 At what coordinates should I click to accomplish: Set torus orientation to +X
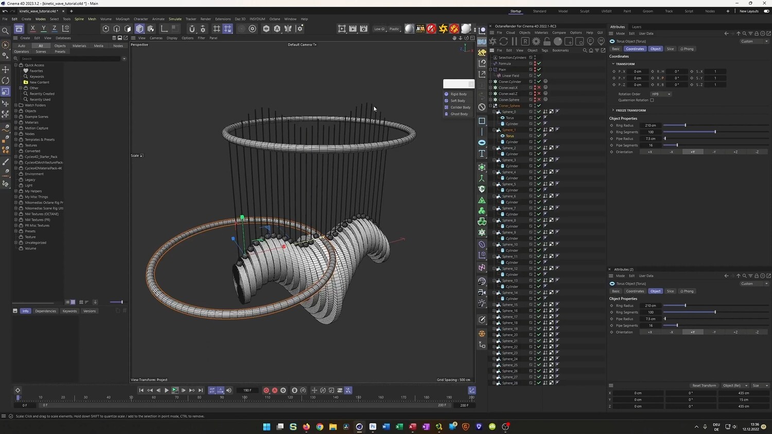pyautogui.click(x=650, y=152)
